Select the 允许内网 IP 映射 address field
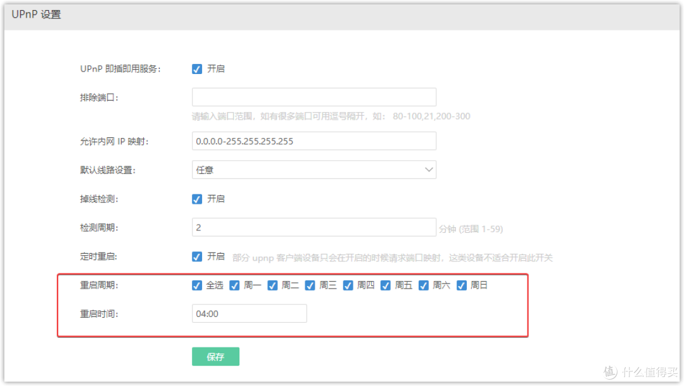684x386 pixels. coord(313,140)
